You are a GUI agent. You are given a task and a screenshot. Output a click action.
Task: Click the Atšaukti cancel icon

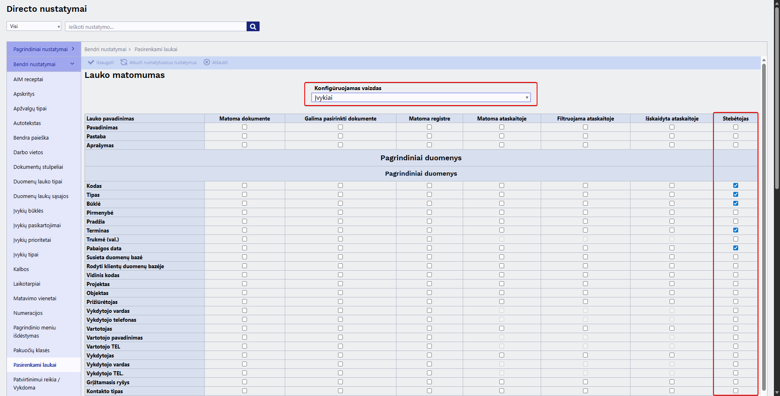tap(207, 62)
